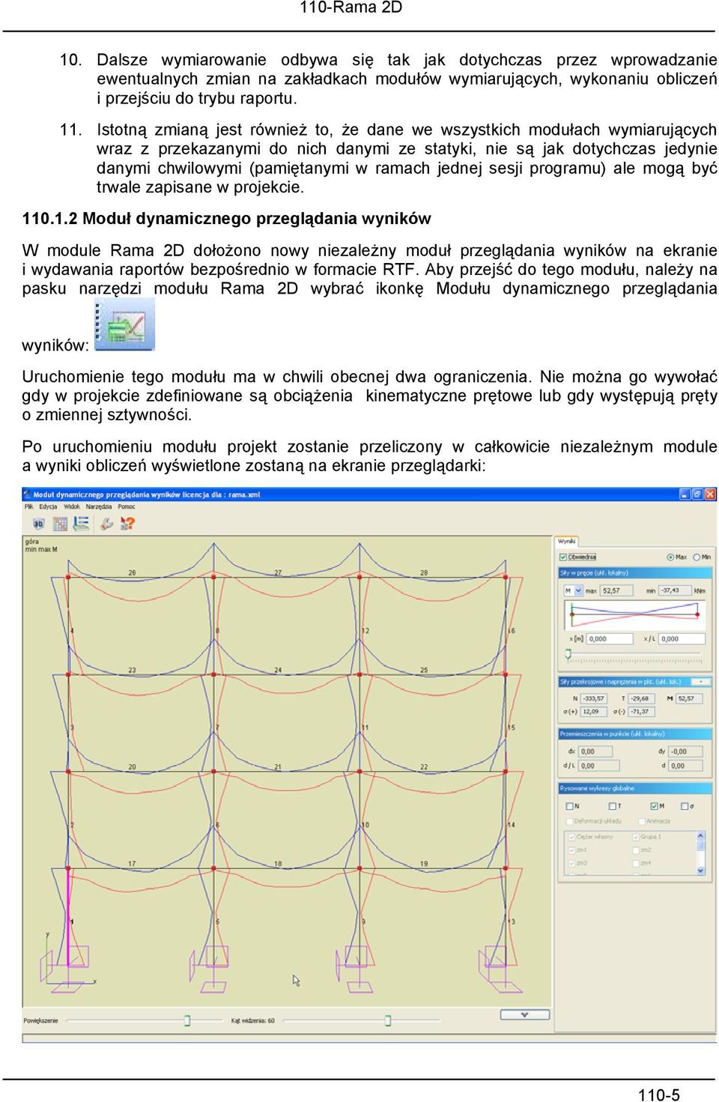Click the Przemieszczenia w punkcie section header
Screen dimensions: 719x1102
(634, 734)
